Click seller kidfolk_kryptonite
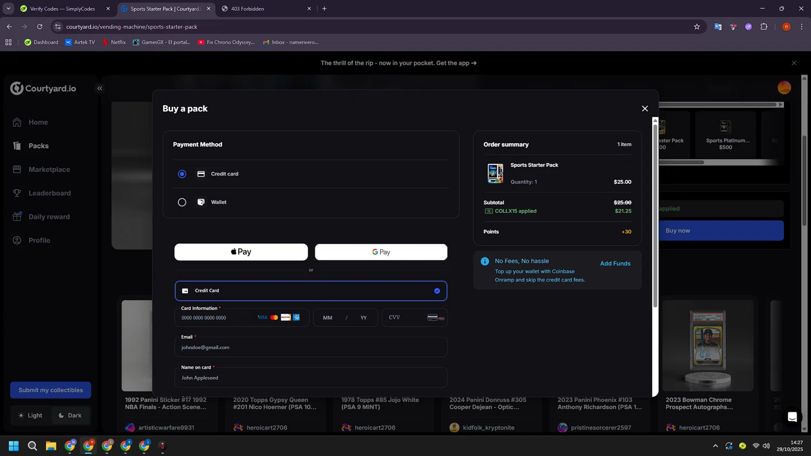The image size is (811, 456). (489, 427)
